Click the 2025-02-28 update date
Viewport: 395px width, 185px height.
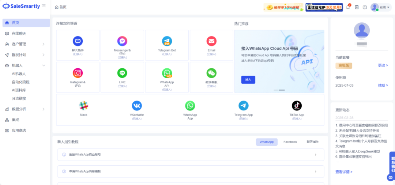345,118
